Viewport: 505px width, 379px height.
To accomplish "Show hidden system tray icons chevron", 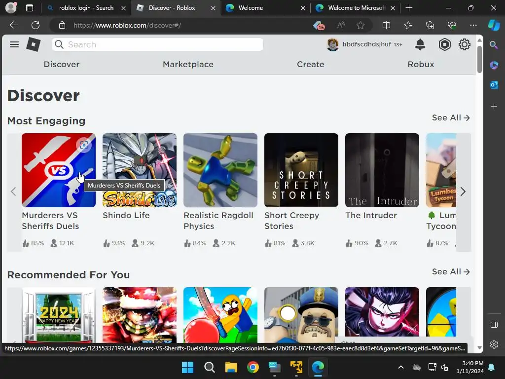I will pos(401,367).
